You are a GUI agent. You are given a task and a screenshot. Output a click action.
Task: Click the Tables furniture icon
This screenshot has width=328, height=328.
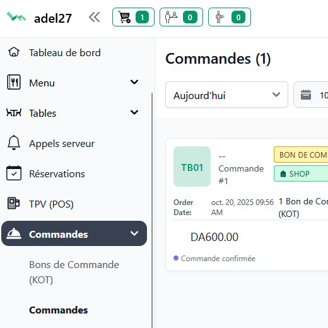pos(14,113)
